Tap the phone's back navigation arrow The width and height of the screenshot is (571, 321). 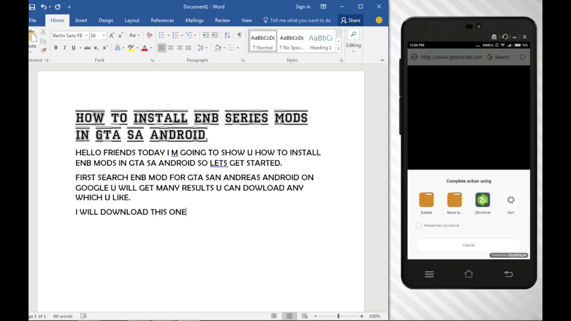pyautogui.click(x=508, y=274)
